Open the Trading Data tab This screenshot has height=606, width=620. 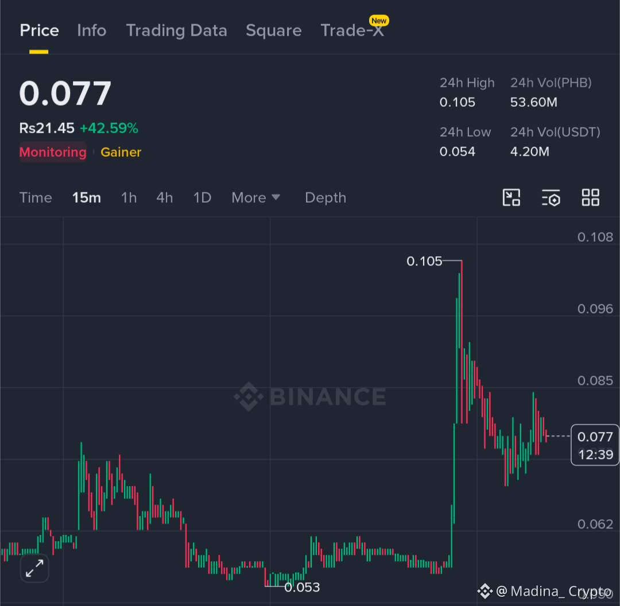click(x=176, y=31)
